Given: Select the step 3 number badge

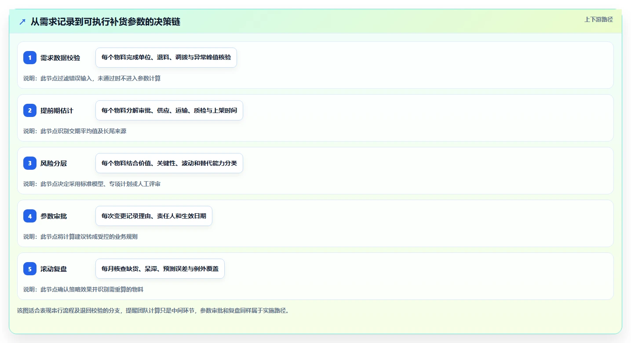Looking at the screenshot, I should click(30, 163).
